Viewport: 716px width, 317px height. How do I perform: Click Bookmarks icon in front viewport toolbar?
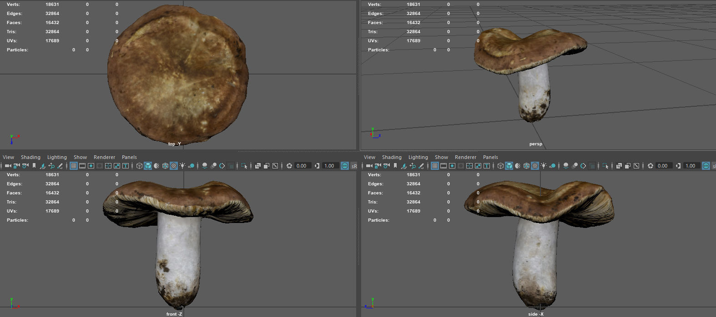tap(34, 166)
